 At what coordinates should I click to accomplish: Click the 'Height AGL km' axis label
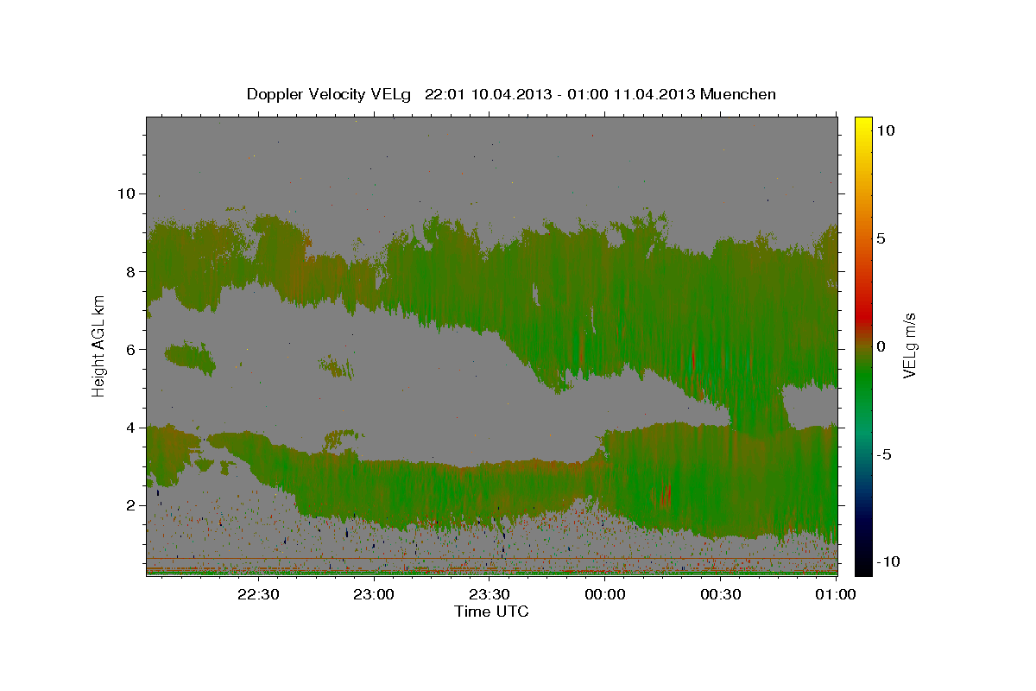[x=99, y=345]
